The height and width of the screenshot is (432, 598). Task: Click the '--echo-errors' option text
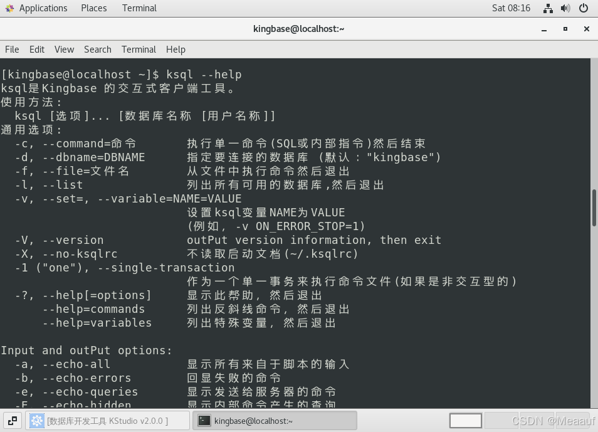[x=87, y=378]
